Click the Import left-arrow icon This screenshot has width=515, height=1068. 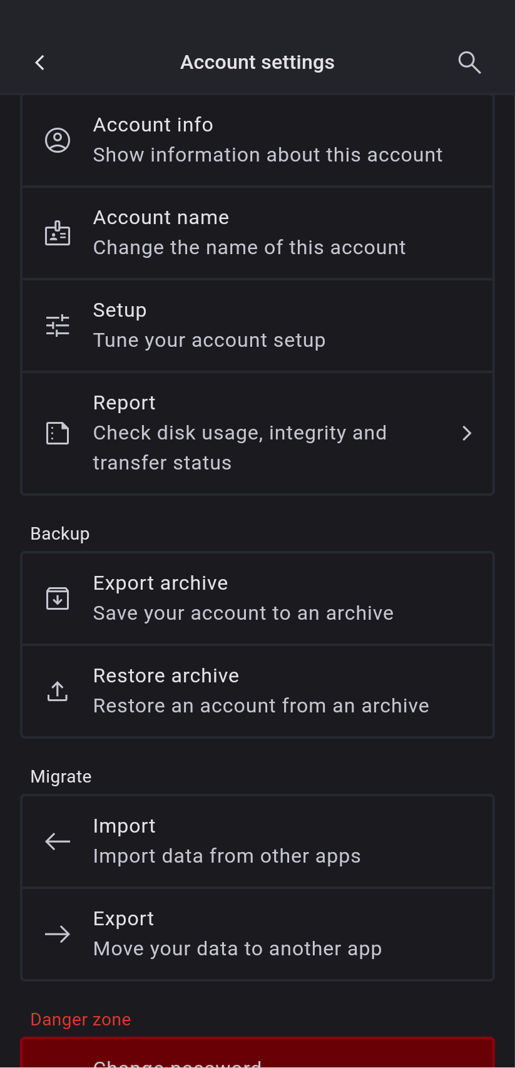[58, 841]
